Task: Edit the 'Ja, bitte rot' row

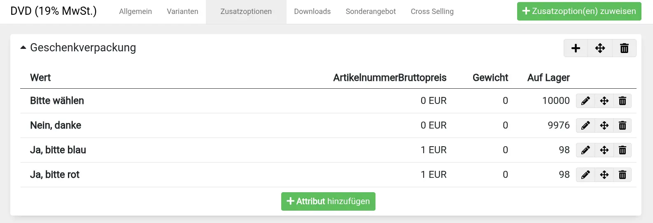Action: point(585,175)
